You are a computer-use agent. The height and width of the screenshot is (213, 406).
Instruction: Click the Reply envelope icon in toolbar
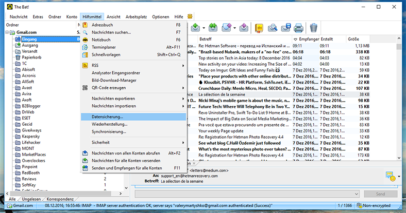(x=195, y=28)
